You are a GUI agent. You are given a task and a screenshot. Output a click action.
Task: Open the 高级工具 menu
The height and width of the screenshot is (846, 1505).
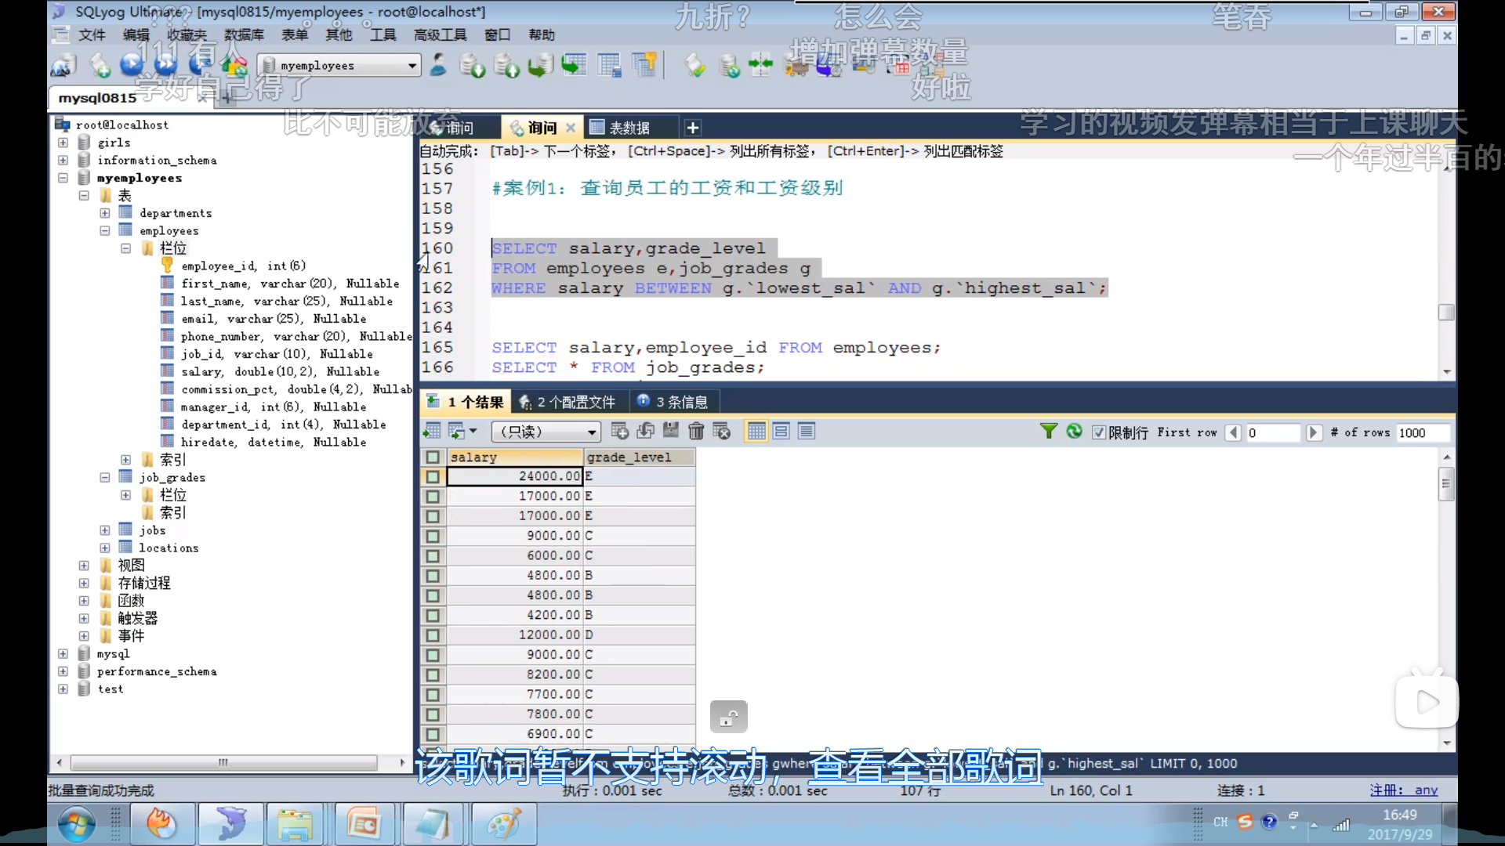pos(440,35)
